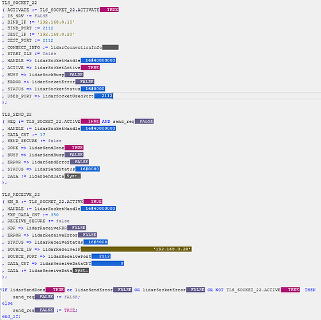Click the lidarReceiveNDR FALSE indicator

click(77, 228)
